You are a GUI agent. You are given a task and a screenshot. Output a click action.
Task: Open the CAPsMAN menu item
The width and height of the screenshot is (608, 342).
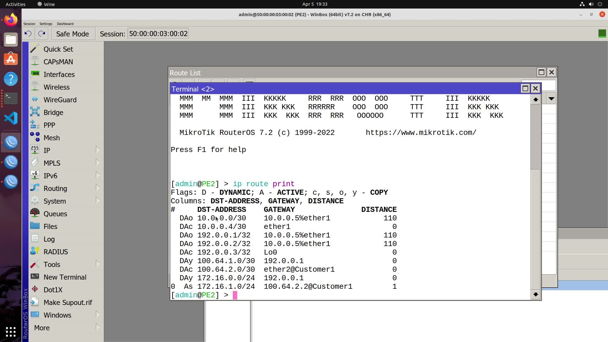pos(66,62)
